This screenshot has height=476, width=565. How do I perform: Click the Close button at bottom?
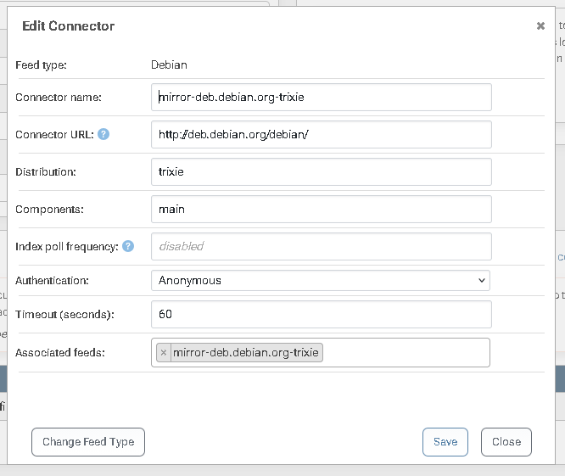pyautogui.click(x=506, y=442)
